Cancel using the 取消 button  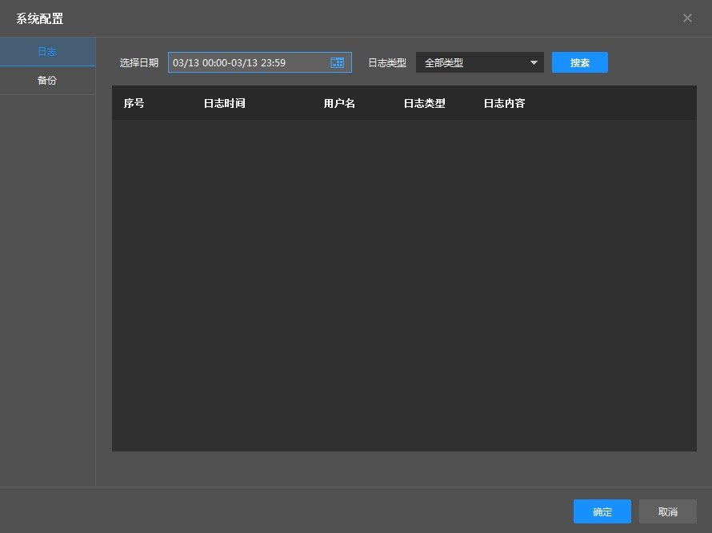point(667,511)
